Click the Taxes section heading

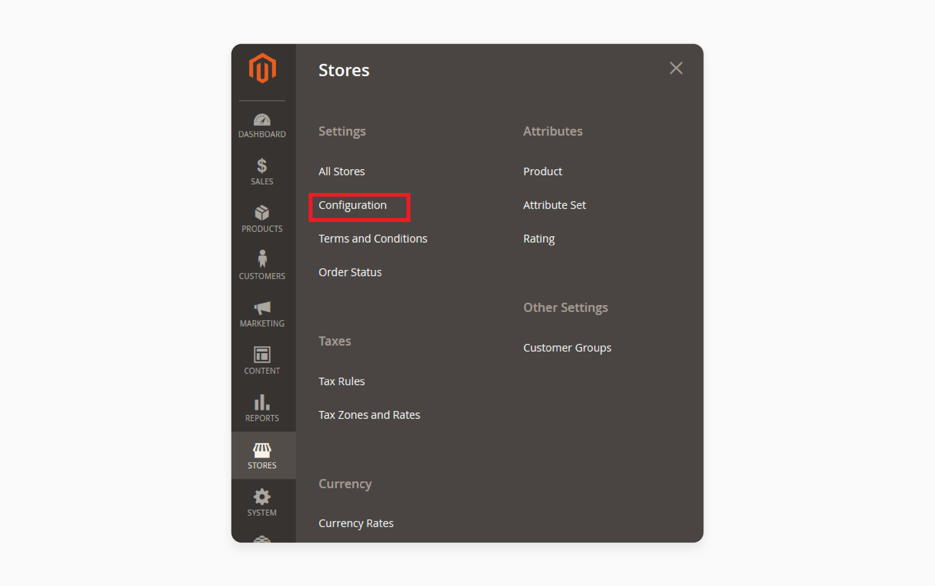pyautogui.click(x=334, y=341)
